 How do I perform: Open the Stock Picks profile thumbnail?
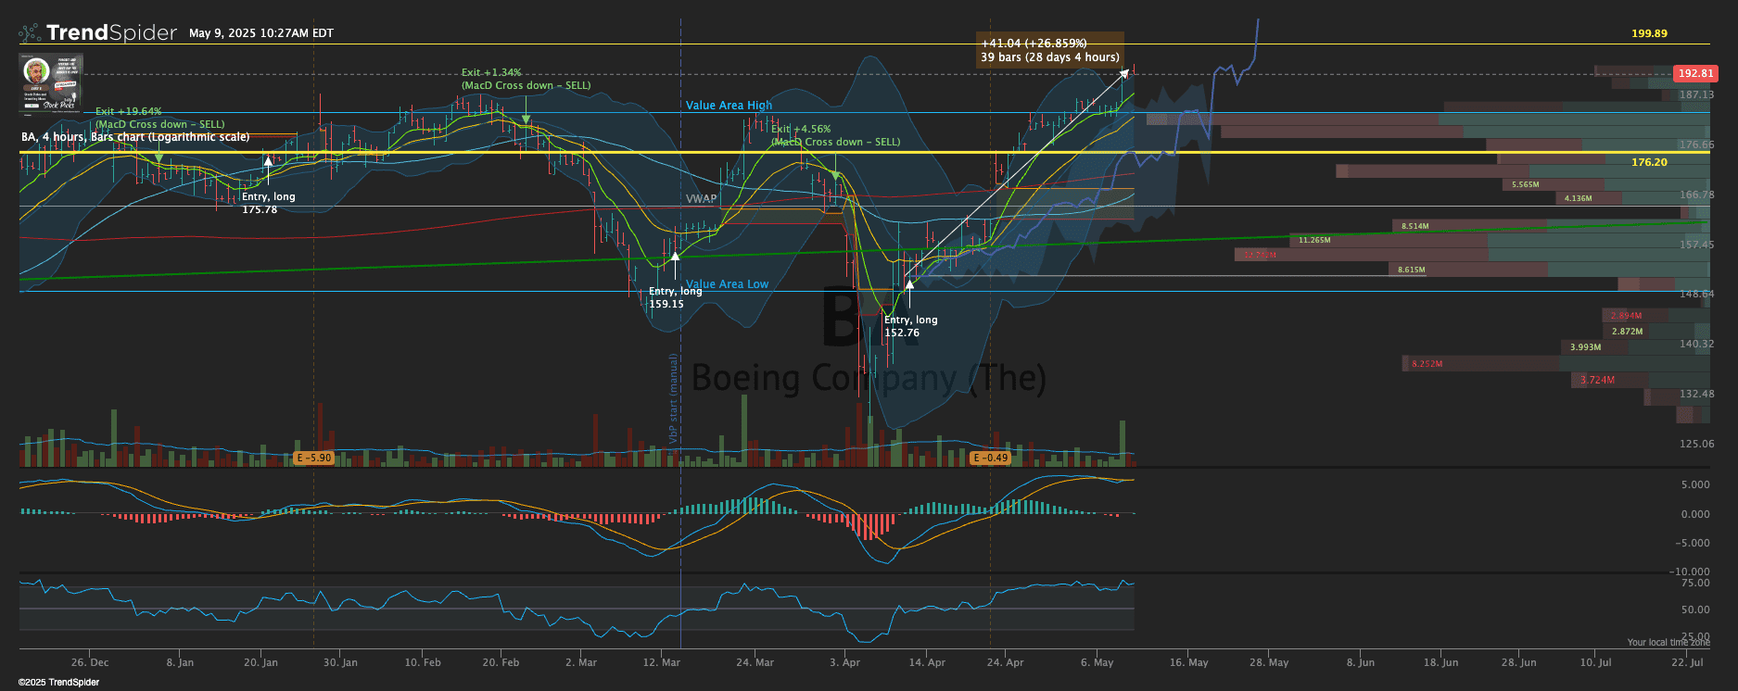51,83
